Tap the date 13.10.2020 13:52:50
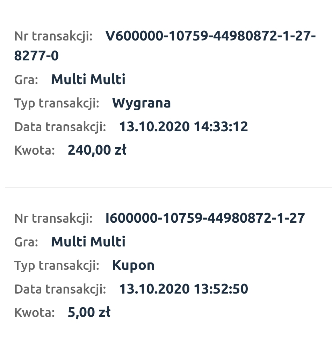 coord(183,289)
